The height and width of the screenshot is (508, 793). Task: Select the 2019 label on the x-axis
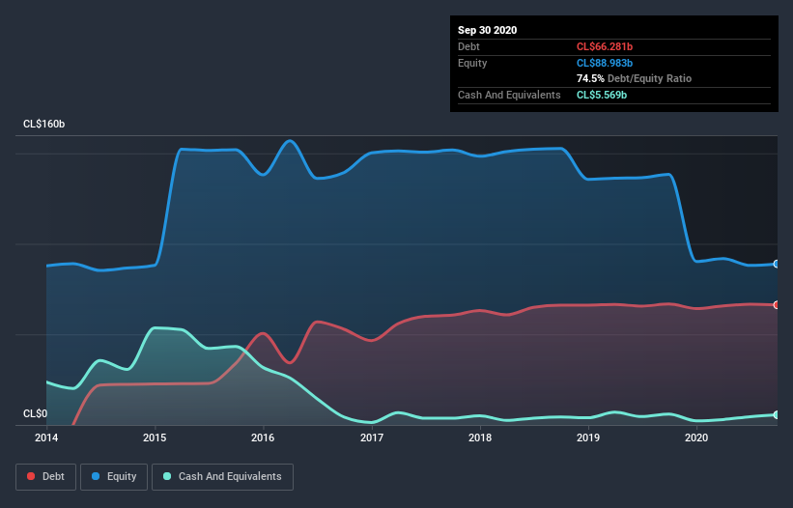click(588, 437)
